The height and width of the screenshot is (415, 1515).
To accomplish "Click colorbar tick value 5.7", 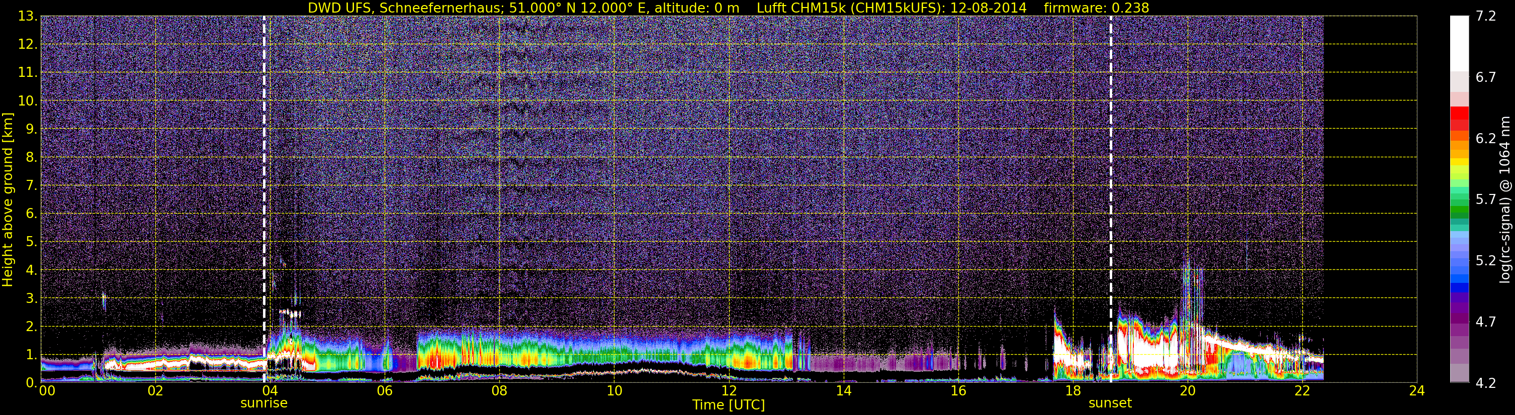I will 1486,200.
